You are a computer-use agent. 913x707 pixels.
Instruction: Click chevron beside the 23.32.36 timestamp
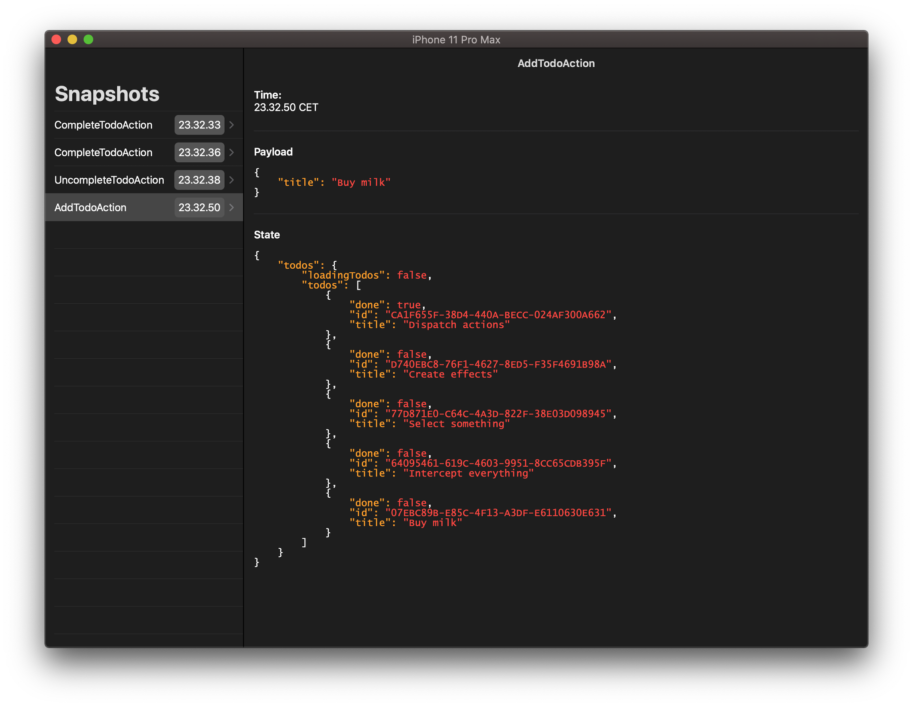[x=231, y=153]
